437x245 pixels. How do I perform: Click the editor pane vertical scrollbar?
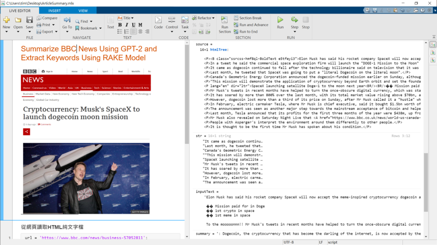click(187, 95)
